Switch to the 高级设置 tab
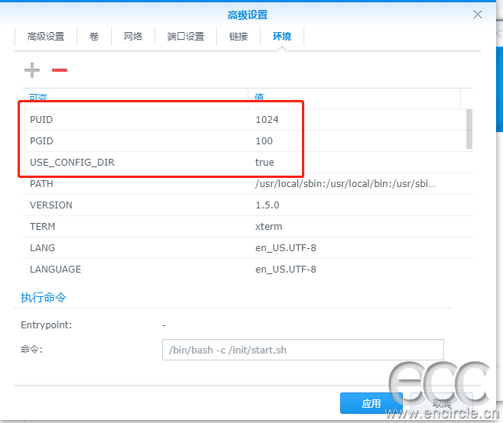This screenshot has height=423, width=503. pos(46,37)
